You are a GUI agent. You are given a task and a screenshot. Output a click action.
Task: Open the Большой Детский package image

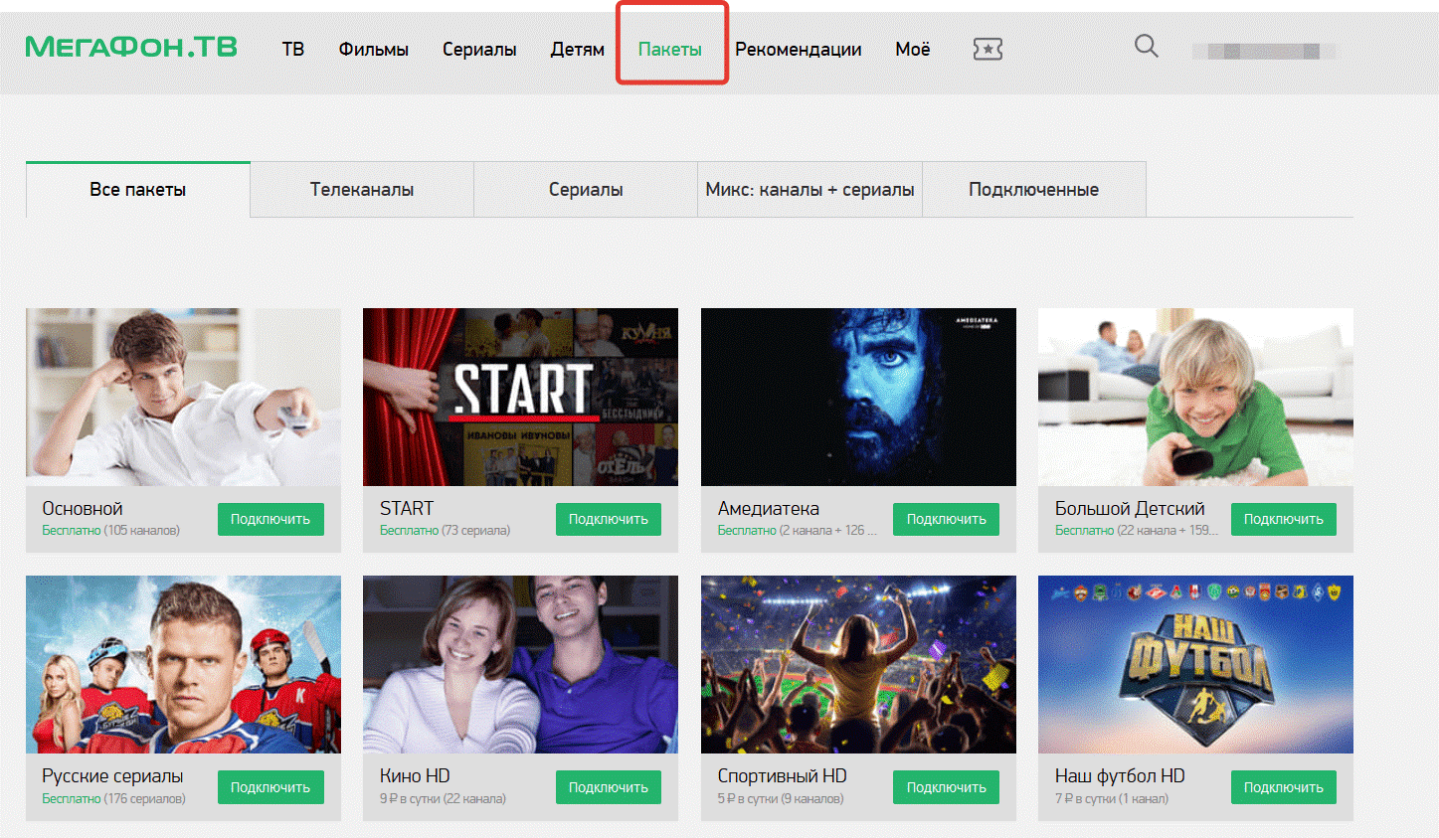point(1195,397)
